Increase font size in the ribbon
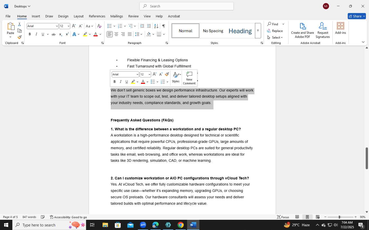369x230 pixels. (x=74, y=26)
